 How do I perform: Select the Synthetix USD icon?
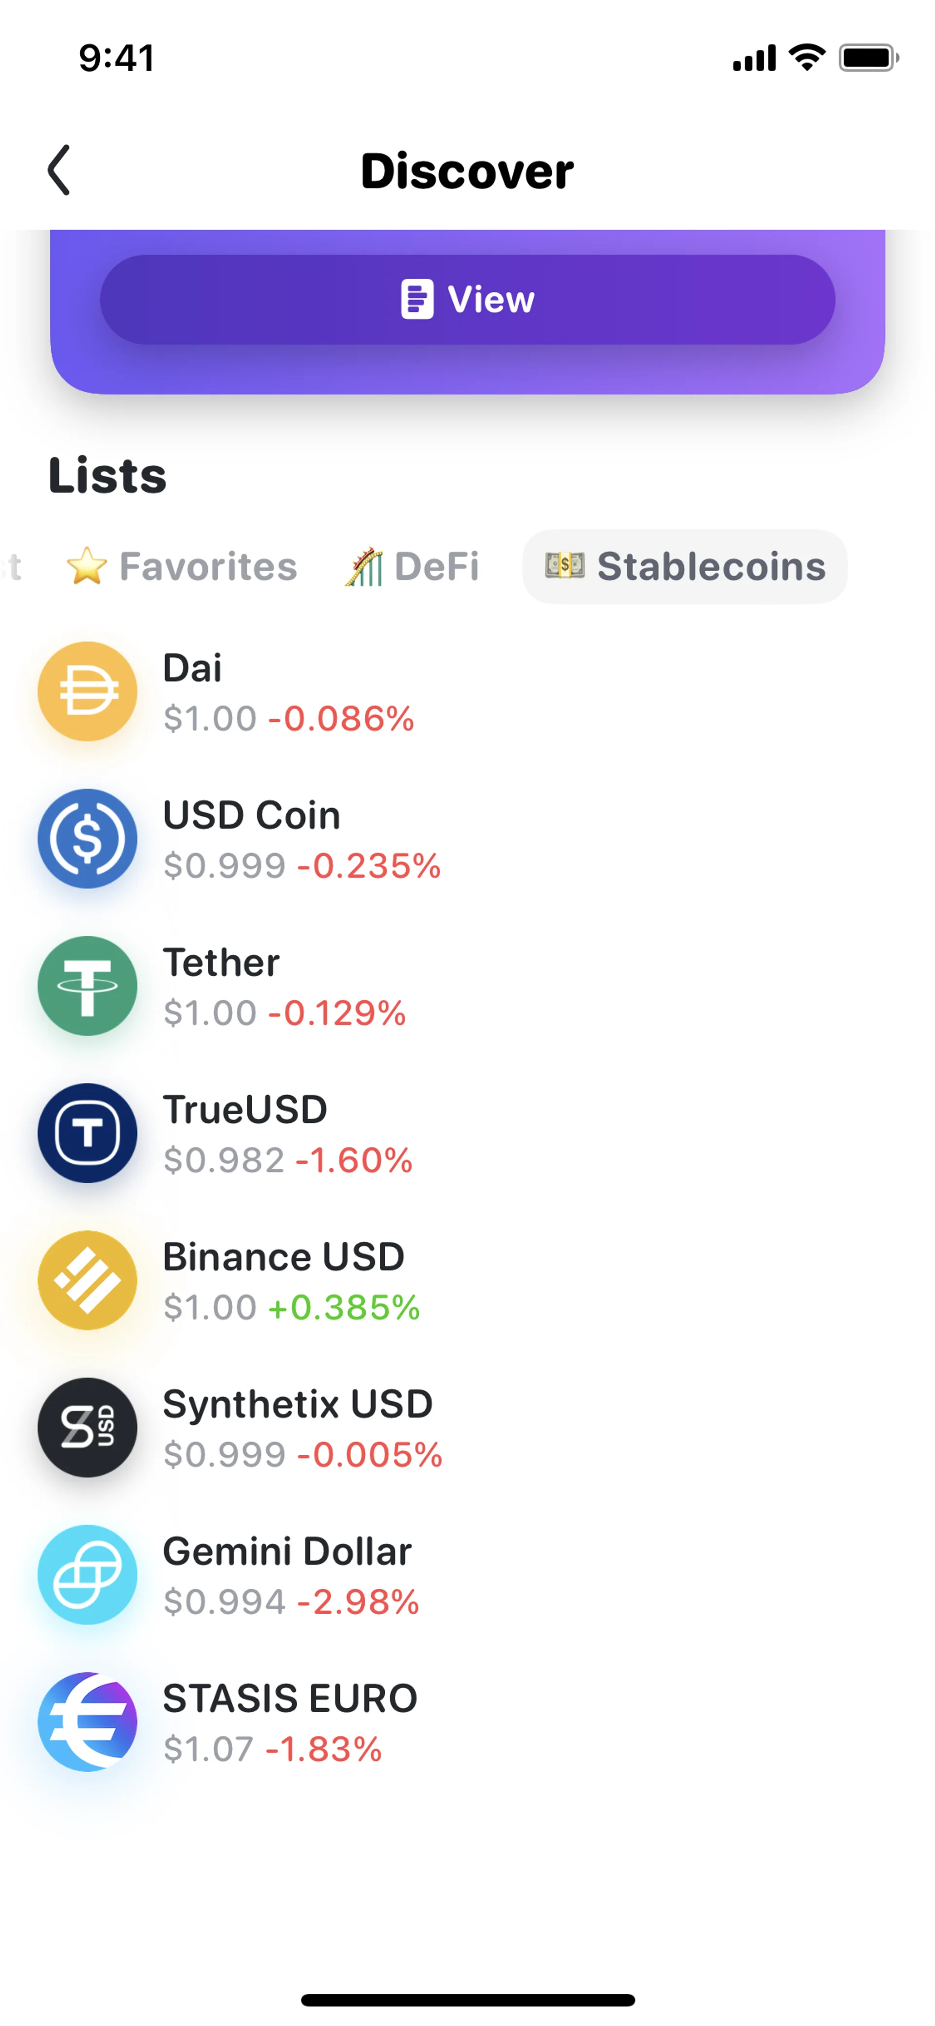coord(87,1427)
